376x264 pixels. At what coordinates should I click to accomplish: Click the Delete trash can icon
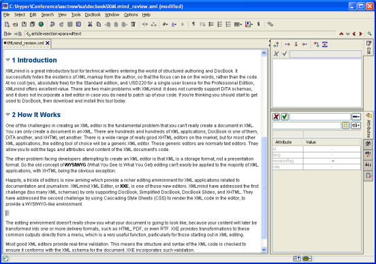click(133, 24)
